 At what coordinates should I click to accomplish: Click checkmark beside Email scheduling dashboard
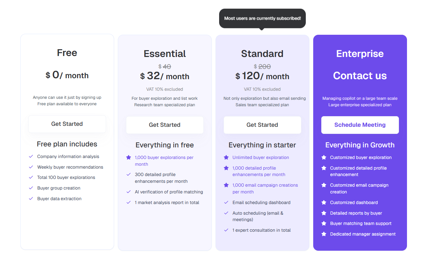(226, 202)
